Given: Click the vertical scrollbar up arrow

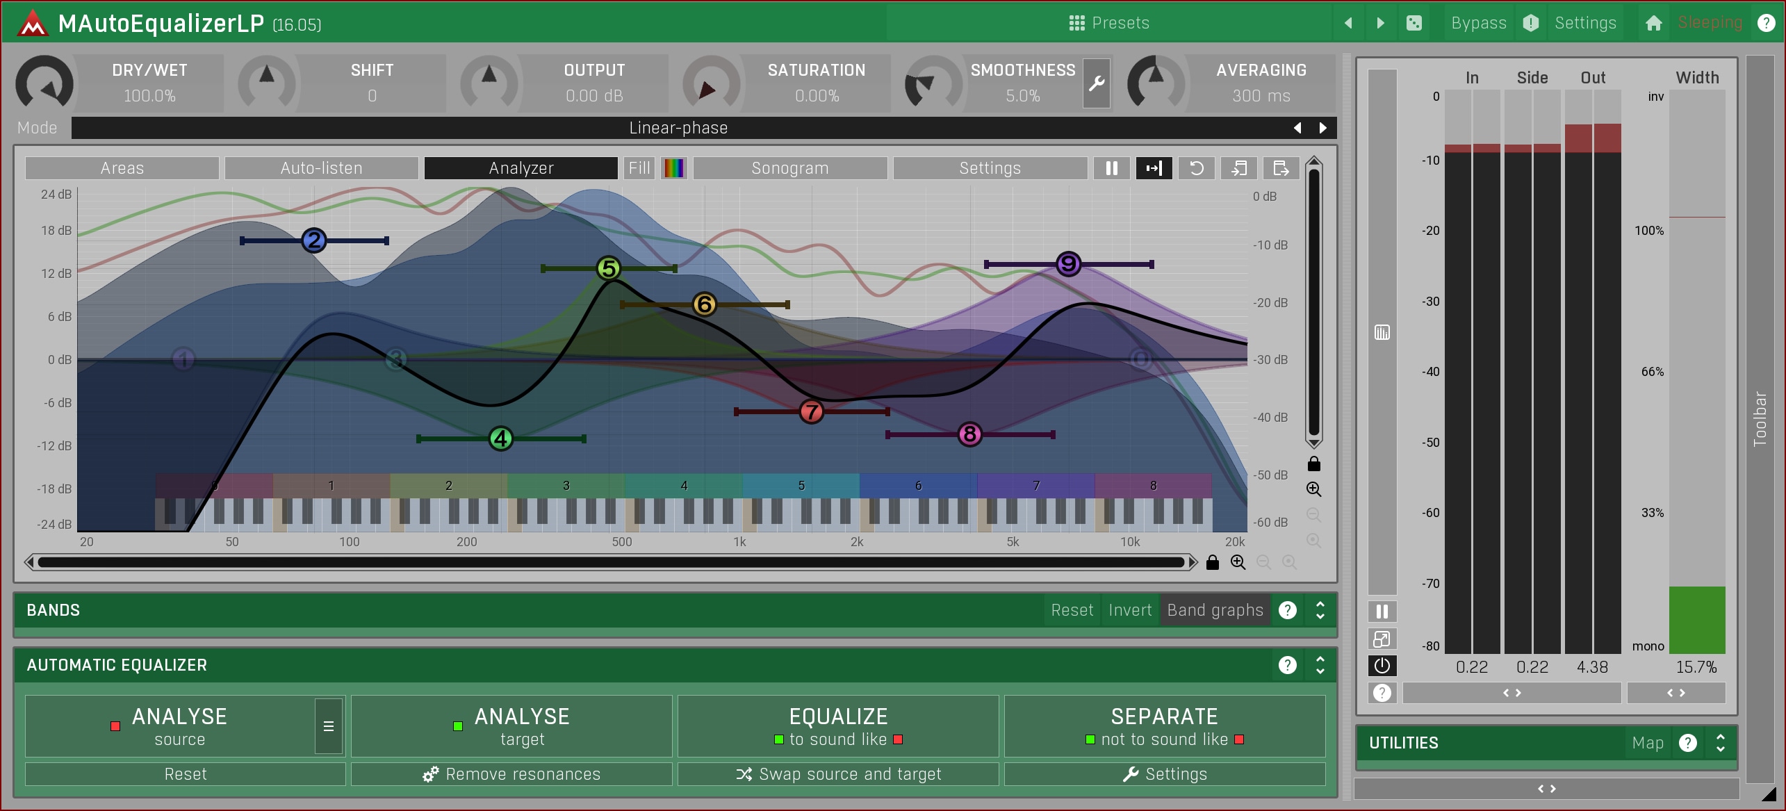Looking at the screenshot, I should [1313, 162].
